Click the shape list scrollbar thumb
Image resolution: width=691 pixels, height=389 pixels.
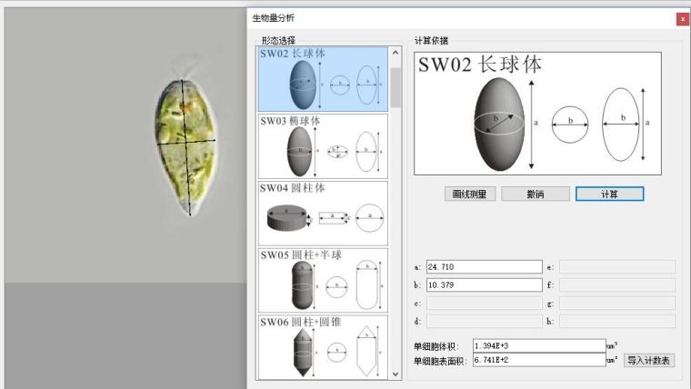(396, 86)
